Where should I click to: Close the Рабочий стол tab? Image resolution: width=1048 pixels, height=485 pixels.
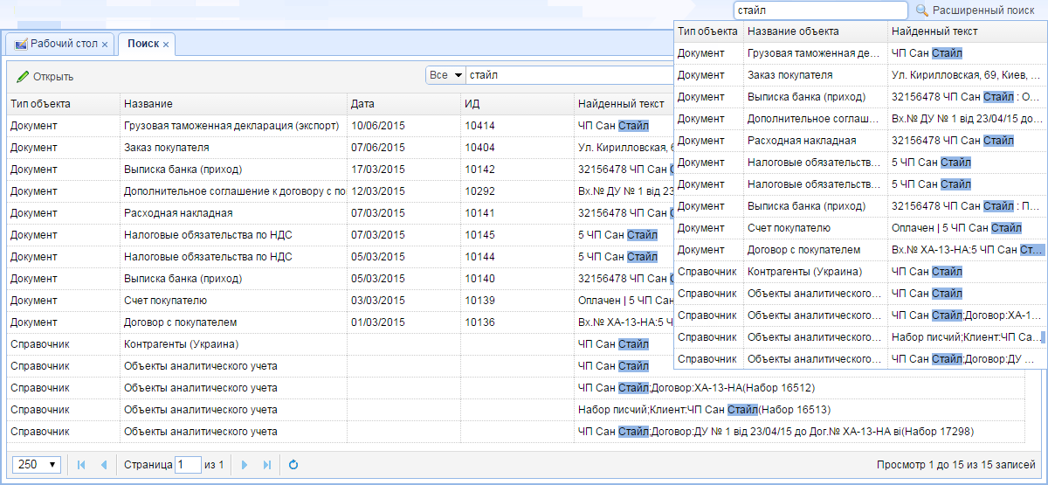tap(105, 44)
